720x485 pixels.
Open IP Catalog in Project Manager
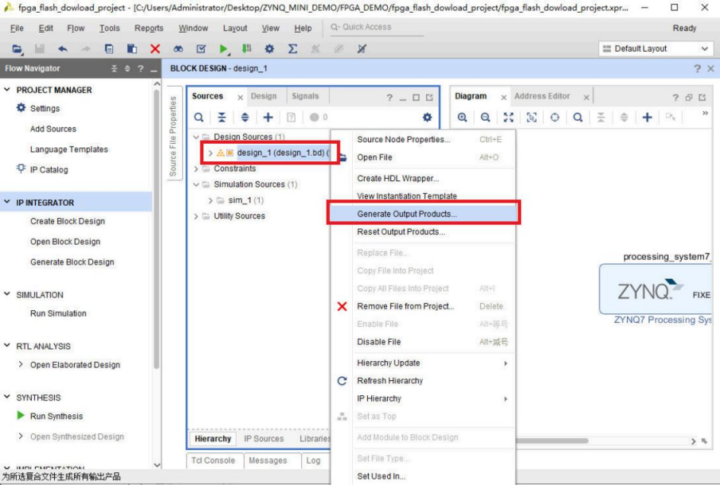(x=49, y=169)
